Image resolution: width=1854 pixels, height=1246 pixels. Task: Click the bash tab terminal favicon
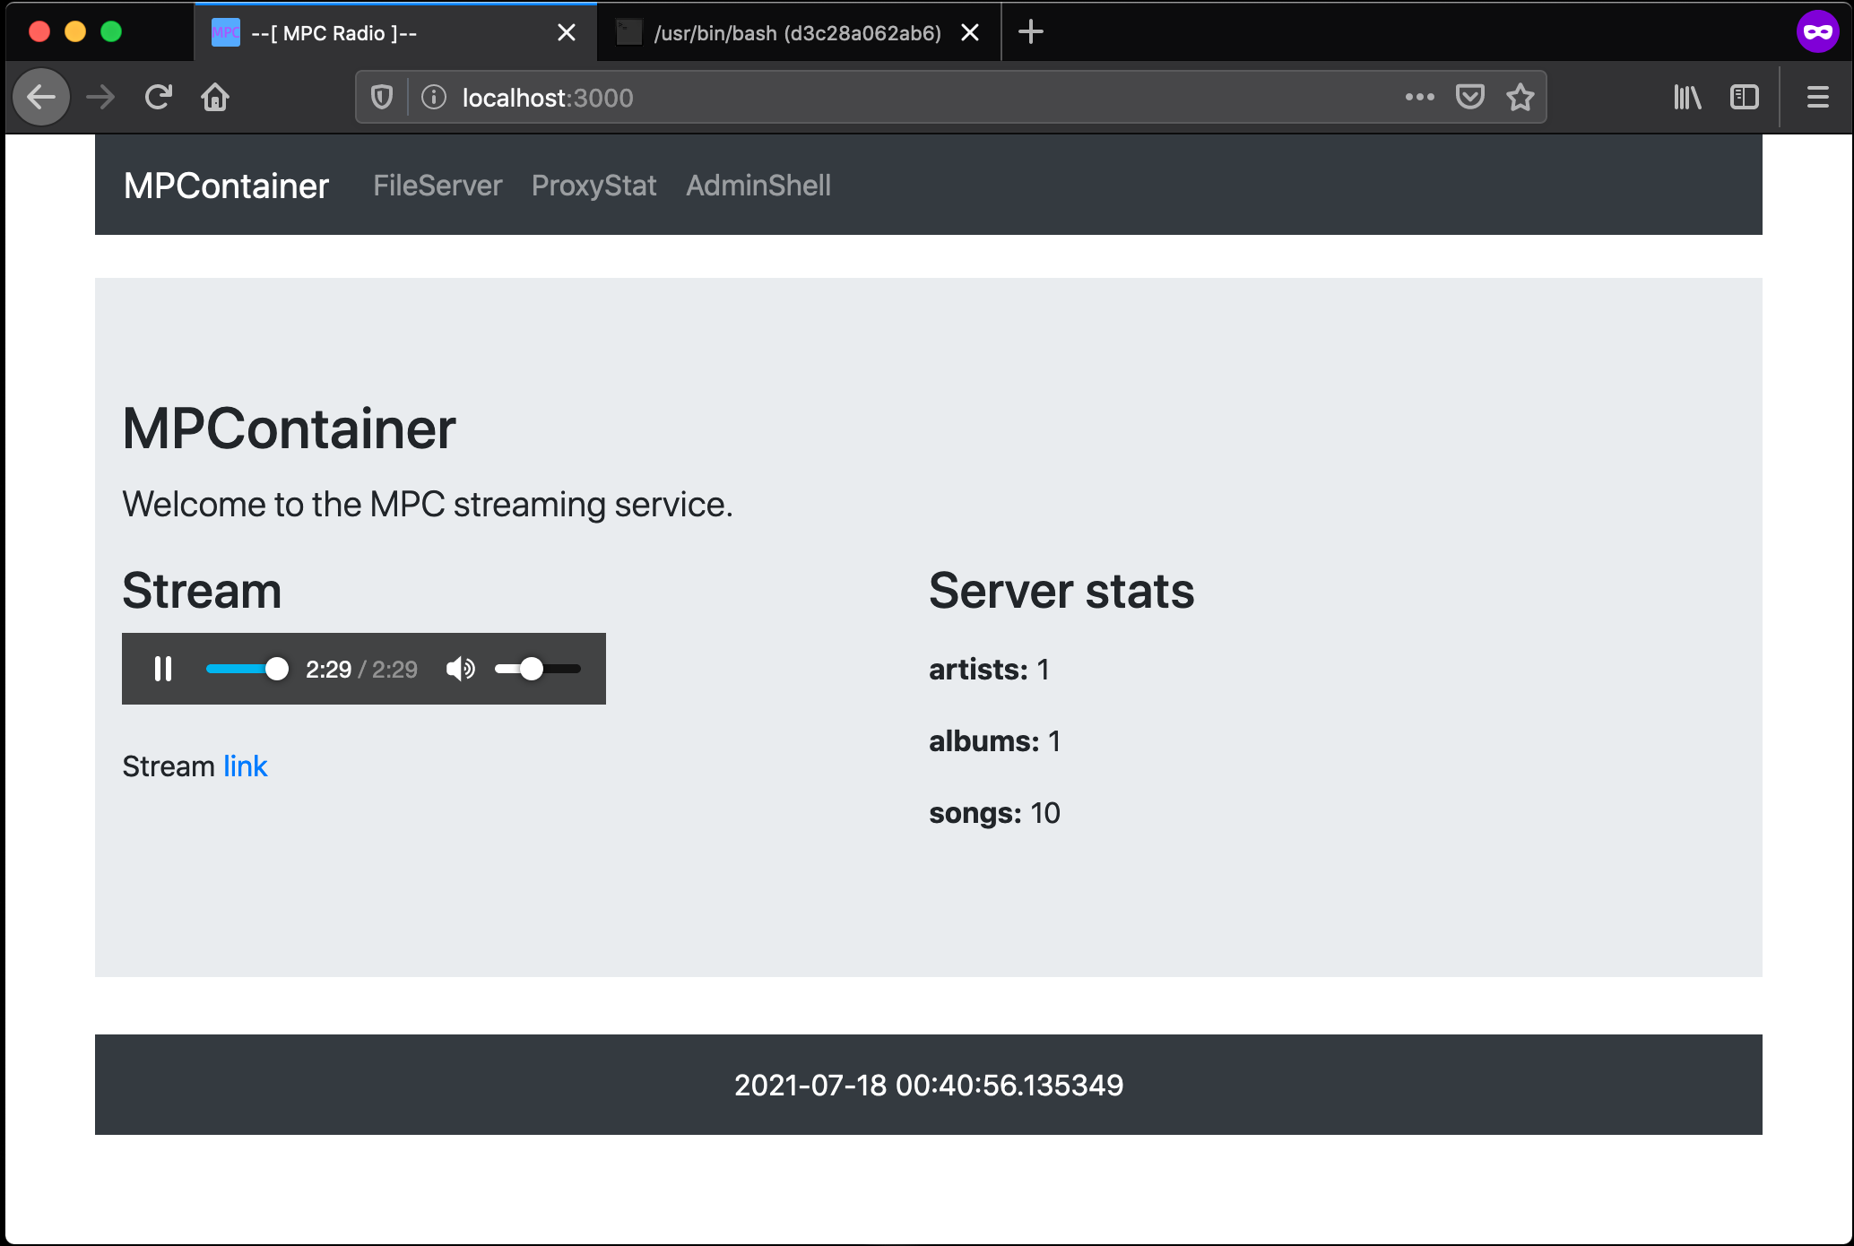point(629,33)
